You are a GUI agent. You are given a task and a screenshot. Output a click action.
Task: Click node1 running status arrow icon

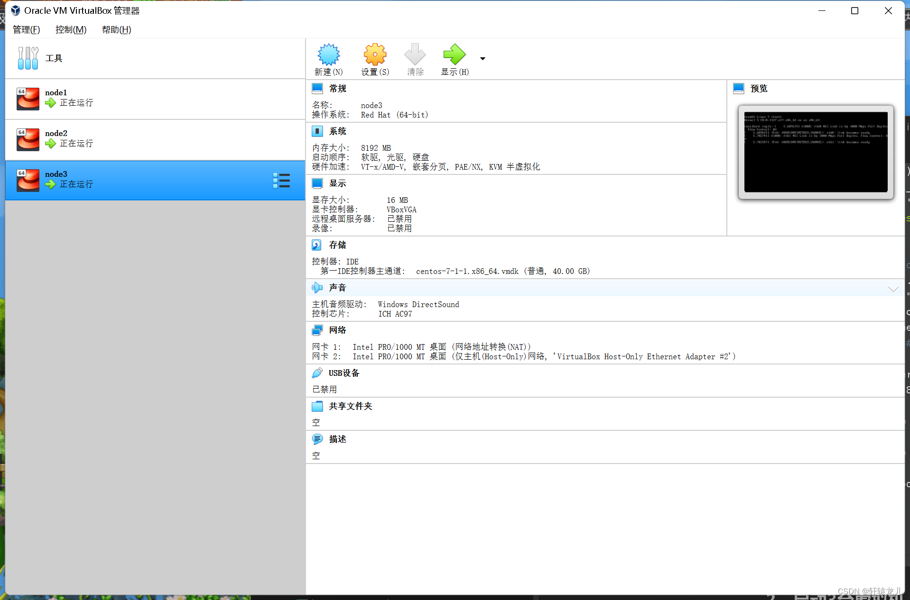pyautogui.click(x=51, y=103)
